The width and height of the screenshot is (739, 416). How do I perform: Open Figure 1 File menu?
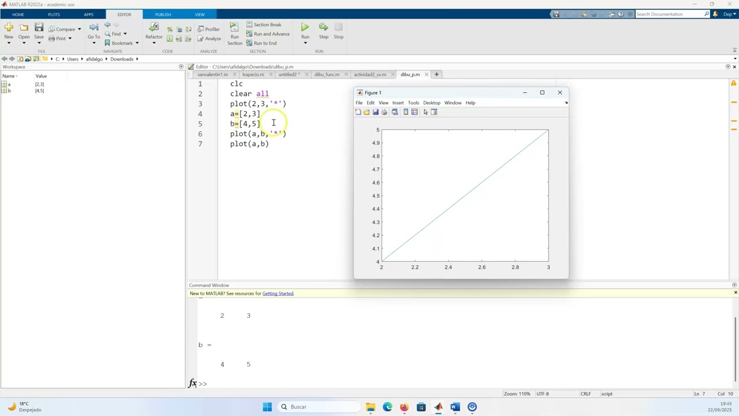(x=359, y=103)
